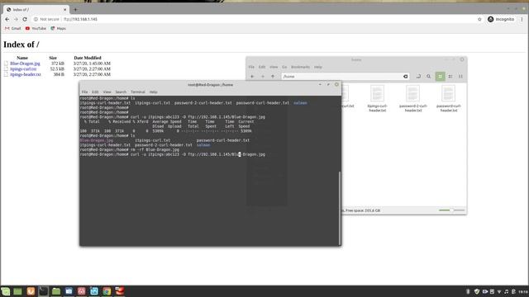Viewport: 529px width, 297px height.
Task: Switch file manager to compact view
Action: coord(460,77)
